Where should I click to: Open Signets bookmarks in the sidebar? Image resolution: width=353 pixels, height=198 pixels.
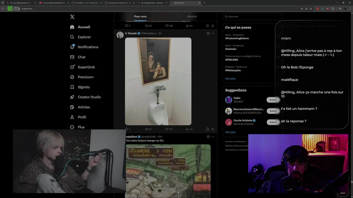point(80,87)
